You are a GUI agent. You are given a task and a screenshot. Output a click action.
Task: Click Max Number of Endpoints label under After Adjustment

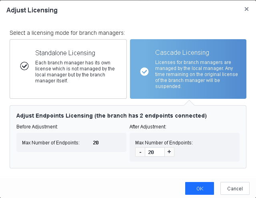164,142
